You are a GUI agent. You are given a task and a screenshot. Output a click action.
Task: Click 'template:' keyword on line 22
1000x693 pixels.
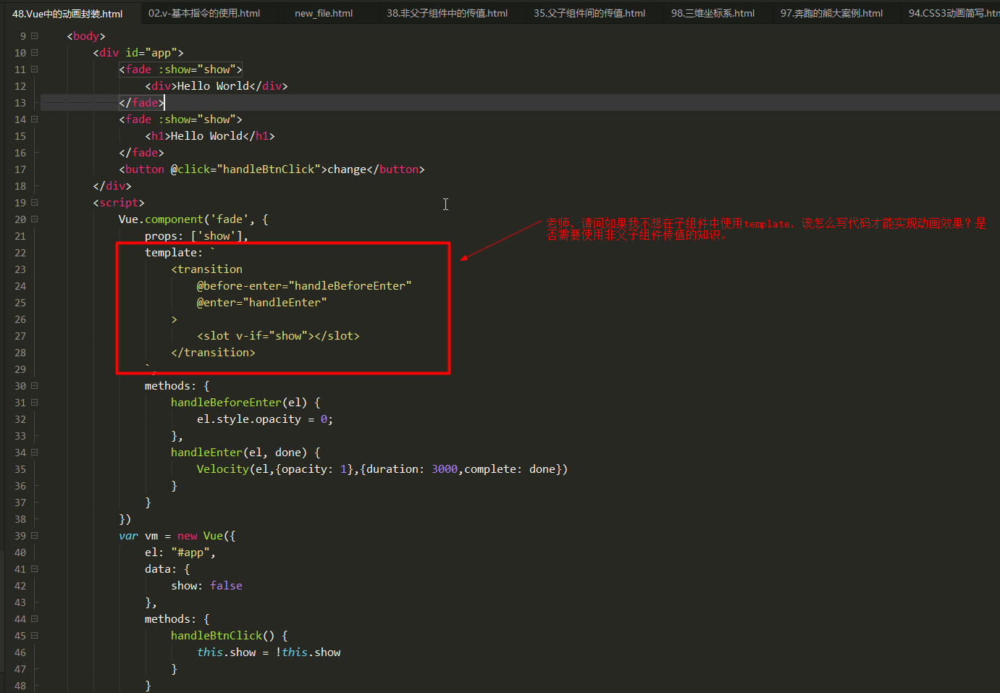[x=174, y=253]
